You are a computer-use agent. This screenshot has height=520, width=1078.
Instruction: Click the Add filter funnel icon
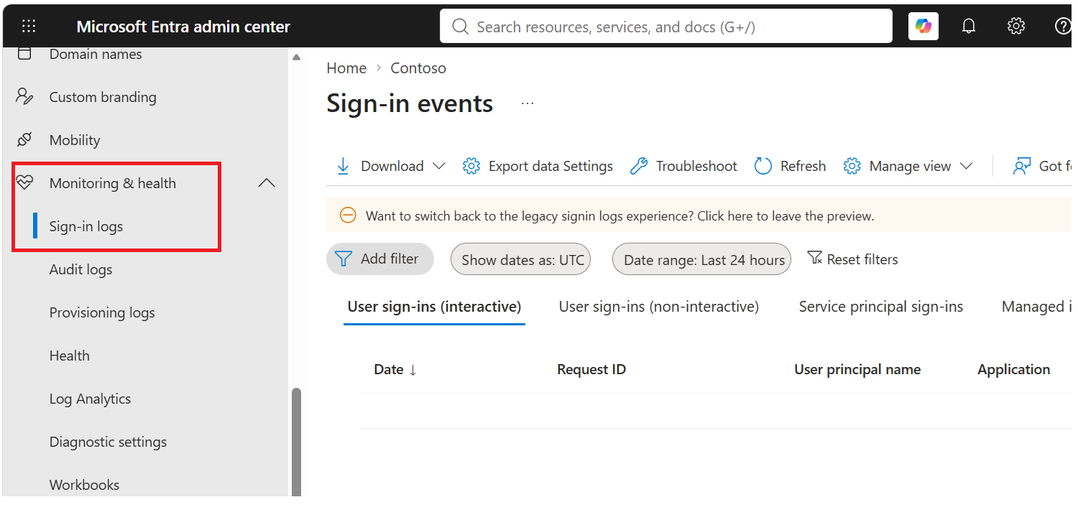pos(344,259)
